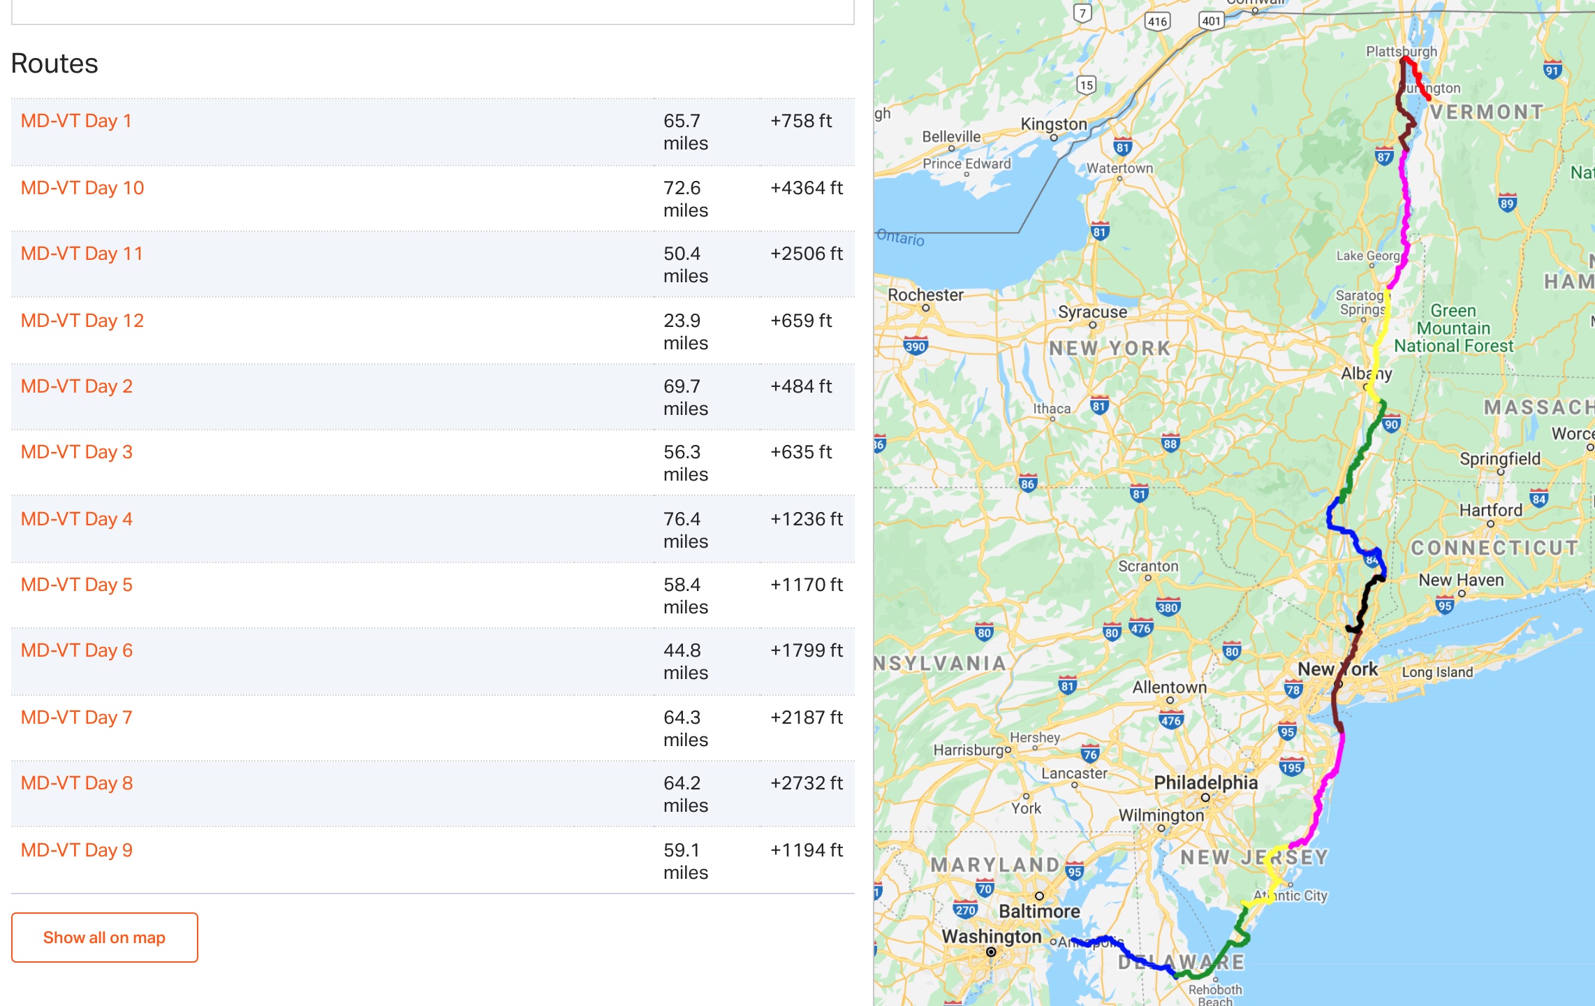Open the MD-VT Day 3 route
Viewport: 1595px width, 1006px height.
coord(77,452)
